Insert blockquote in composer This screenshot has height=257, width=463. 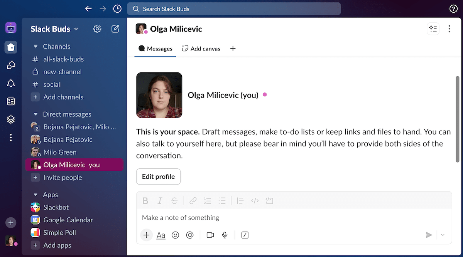pyautogui.click(x=240, y=201)
